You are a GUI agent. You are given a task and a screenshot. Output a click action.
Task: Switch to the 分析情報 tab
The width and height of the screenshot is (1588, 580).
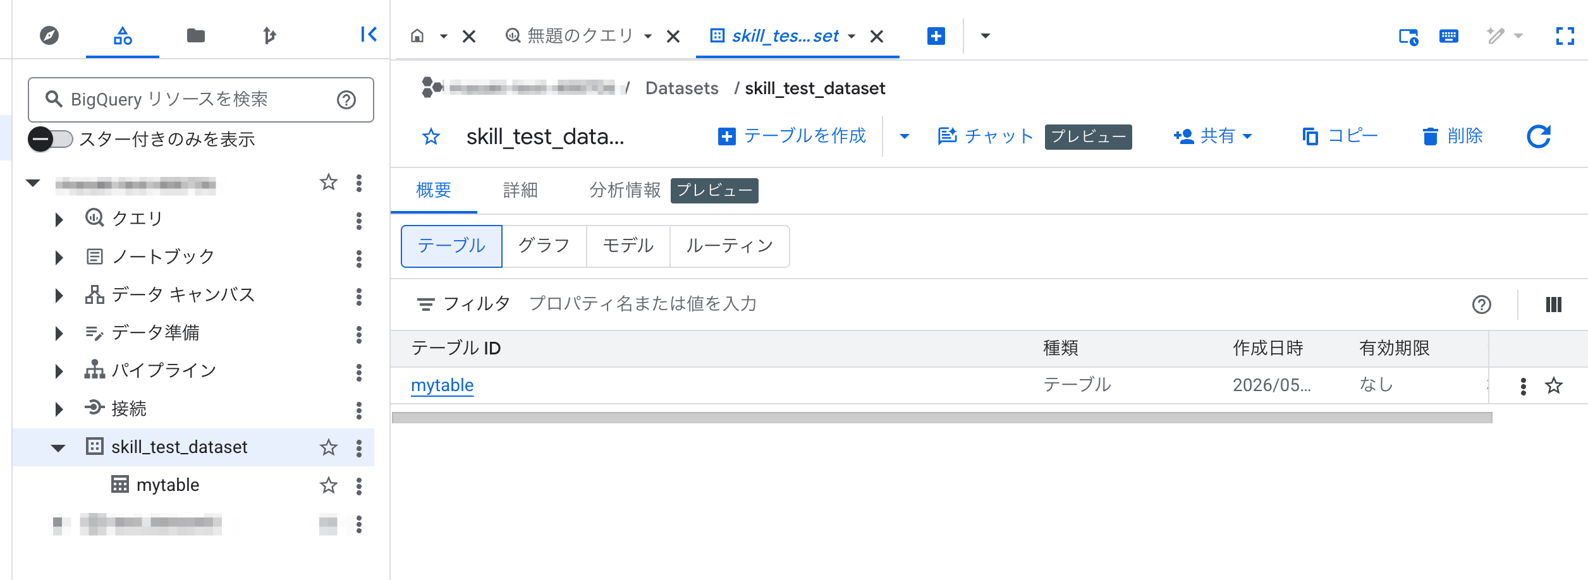625,190
